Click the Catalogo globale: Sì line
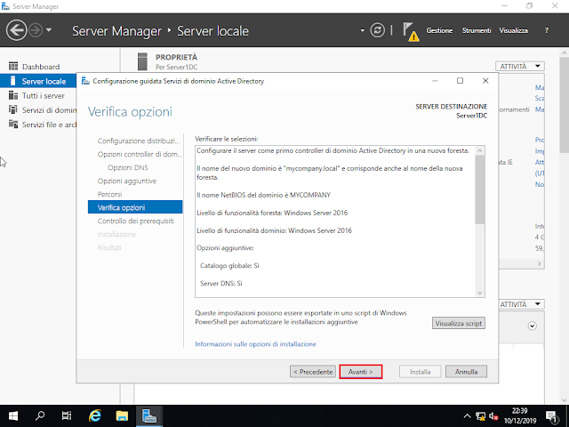This screenshot has height=427, width=569. pyautogui.click(x=229, y=266)
